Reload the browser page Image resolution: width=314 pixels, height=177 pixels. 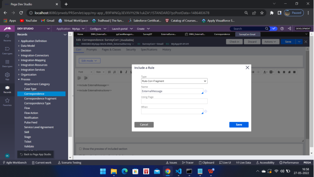click(21, 13)
